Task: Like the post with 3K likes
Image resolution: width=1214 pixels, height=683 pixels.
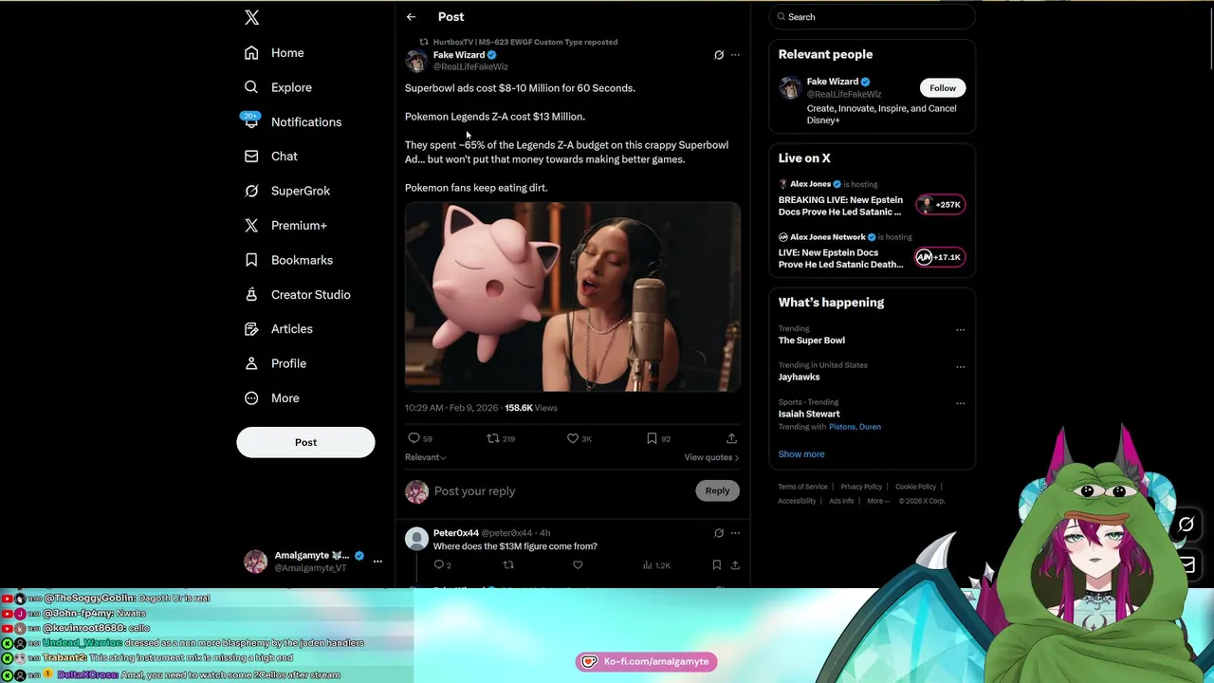Action: (x=573, y=438)
